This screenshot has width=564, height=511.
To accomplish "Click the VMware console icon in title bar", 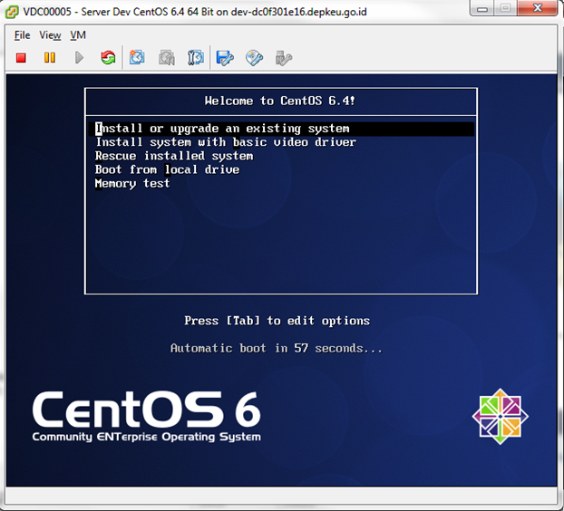I will coord(12,12).
